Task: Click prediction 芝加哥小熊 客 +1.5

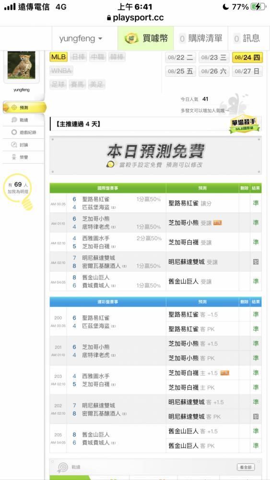Action: coord(193,344)
